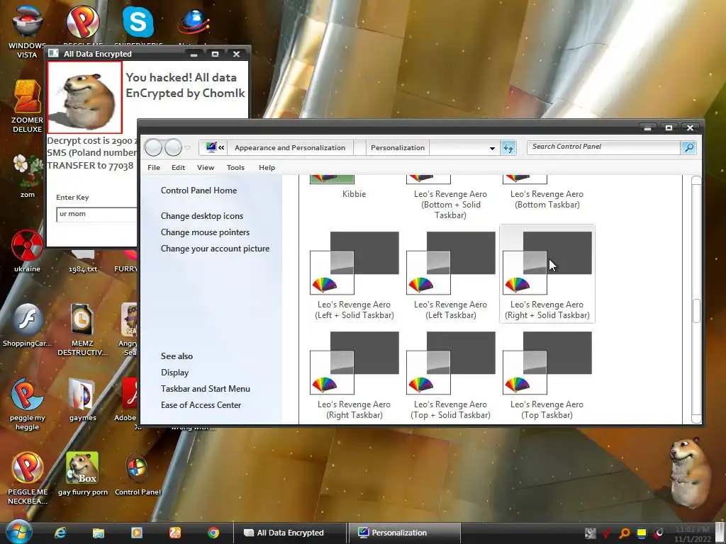Launch the ZOOMER DELUXE desktop icon
This screenshot has width=726, height=544.
(x=27, y=106)
